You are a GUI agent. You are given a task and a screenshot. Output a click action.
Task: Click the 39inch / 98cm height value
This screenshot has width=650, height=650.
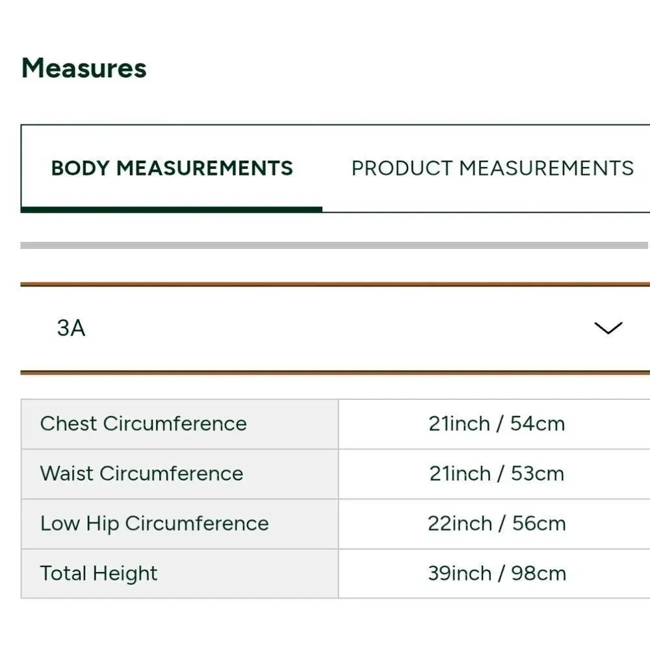pos(497,574)
